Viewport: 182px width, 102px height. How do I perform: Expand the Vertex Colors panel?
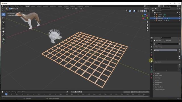tap(158, 76)
